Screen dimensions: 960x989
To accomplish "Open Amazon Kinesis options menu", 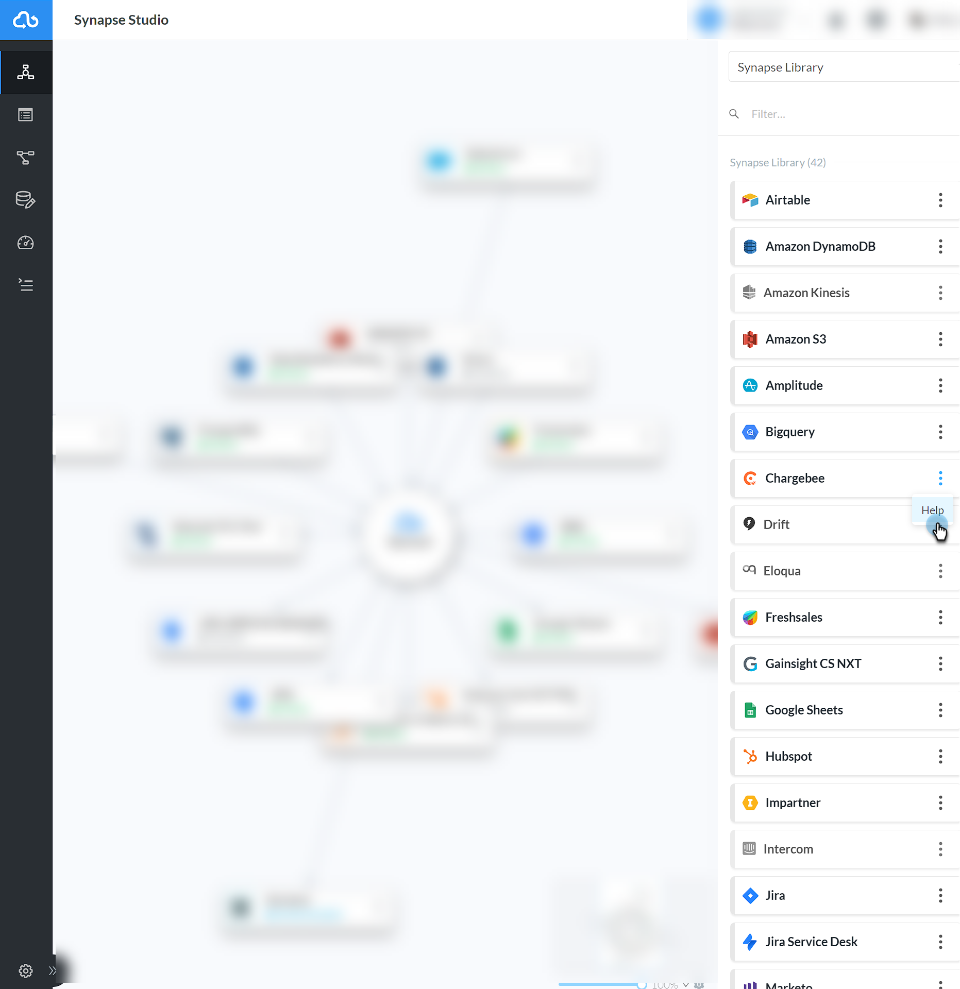I will pos(940,293).
